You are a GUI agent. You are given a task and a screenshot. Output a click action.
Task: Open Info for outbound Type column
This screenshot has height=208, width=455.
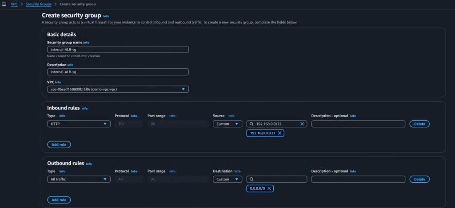click(x=62, y=171)
